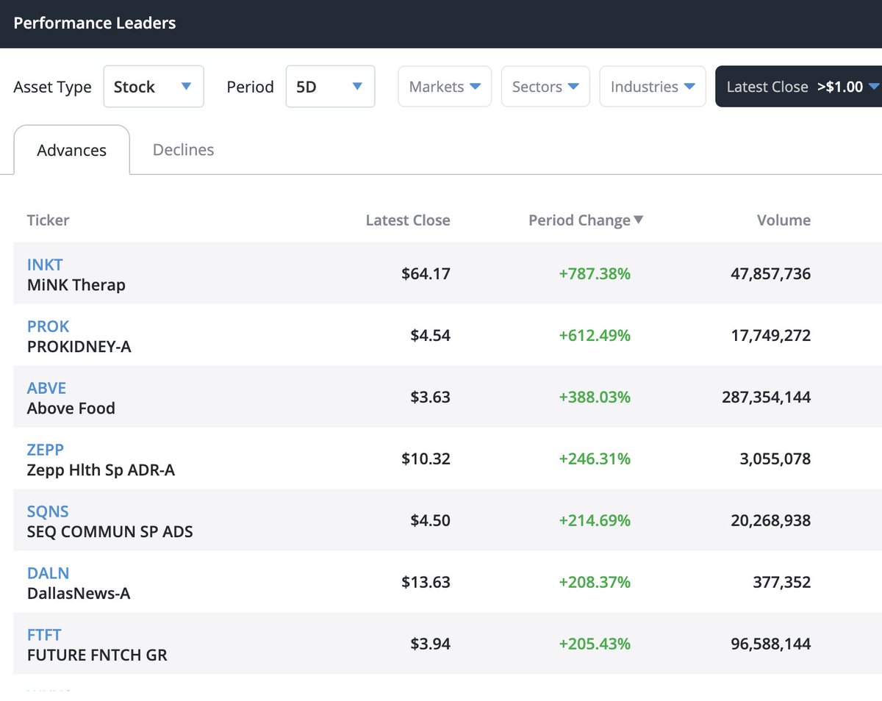
Task: Click the +205.43% period change value
Action: 595,644
